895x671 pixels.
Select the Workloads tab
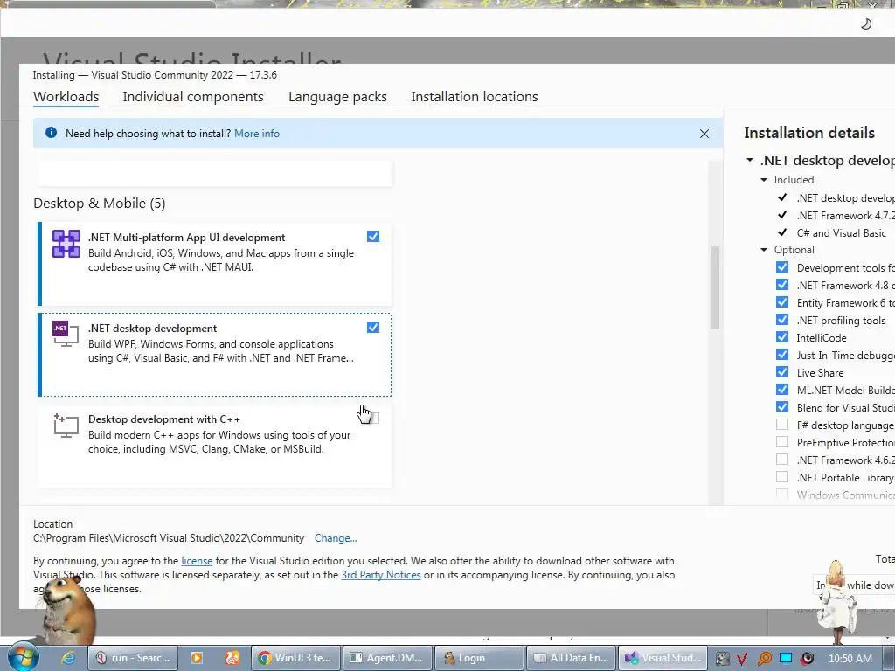[x=66, y=96]
